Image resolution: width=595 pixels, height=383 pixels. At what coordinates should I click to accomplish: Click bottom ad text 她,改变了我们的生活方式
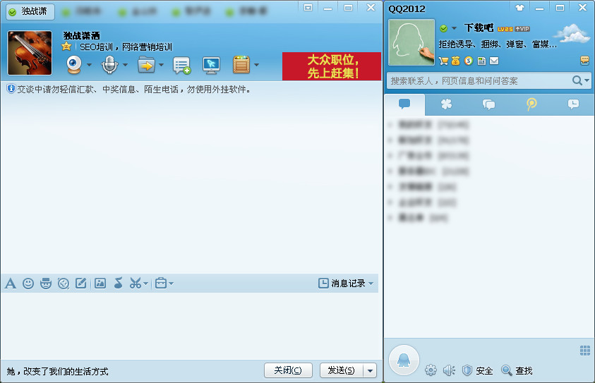coord(57,372)
